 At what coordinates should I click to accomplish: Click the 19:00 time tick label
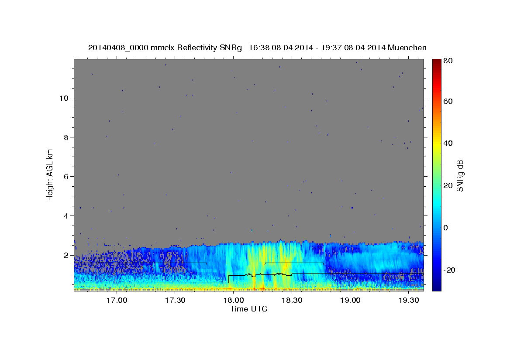point(350,300)
